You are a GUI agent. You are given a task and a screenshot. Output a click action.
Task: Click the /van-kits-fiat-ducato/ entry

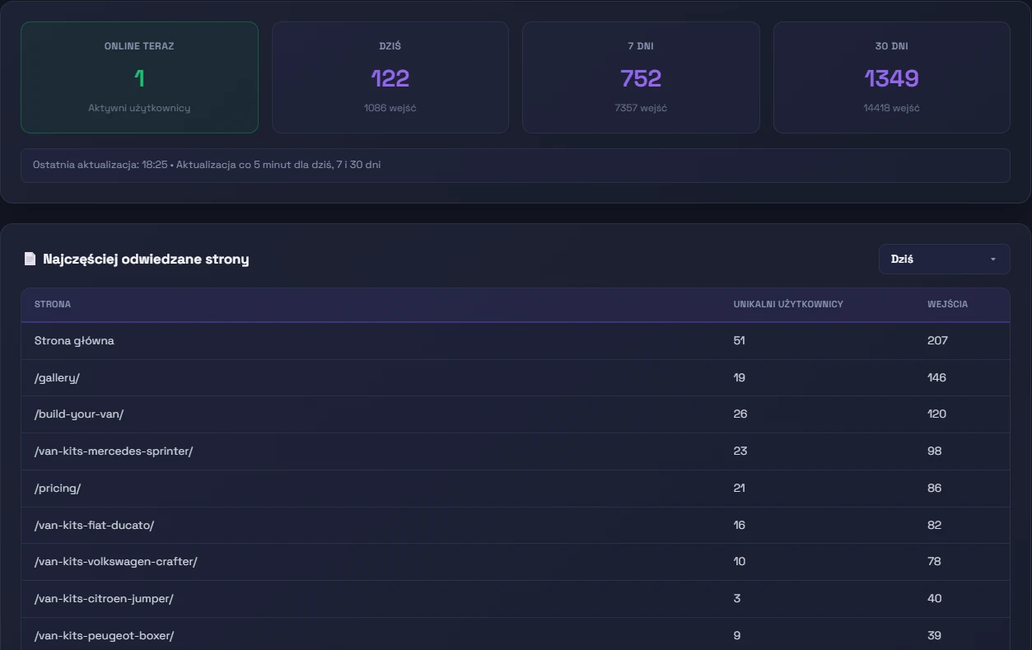[94, 525]
